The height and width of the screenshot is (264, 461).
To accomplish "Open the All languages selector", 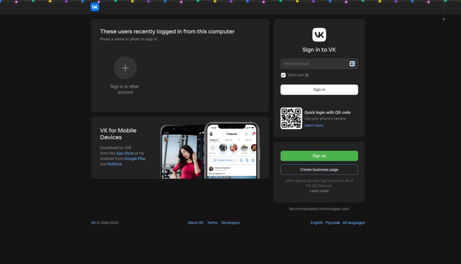I will pos(353,223).
